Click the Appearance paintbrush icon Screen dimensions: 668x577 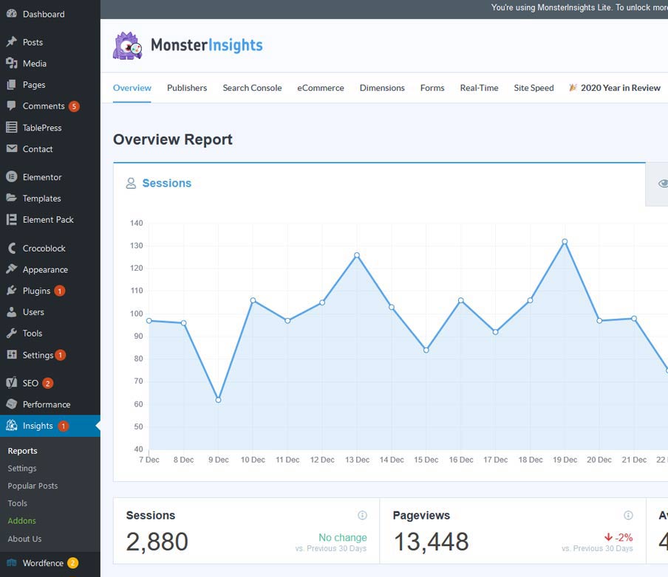point(12,269)
